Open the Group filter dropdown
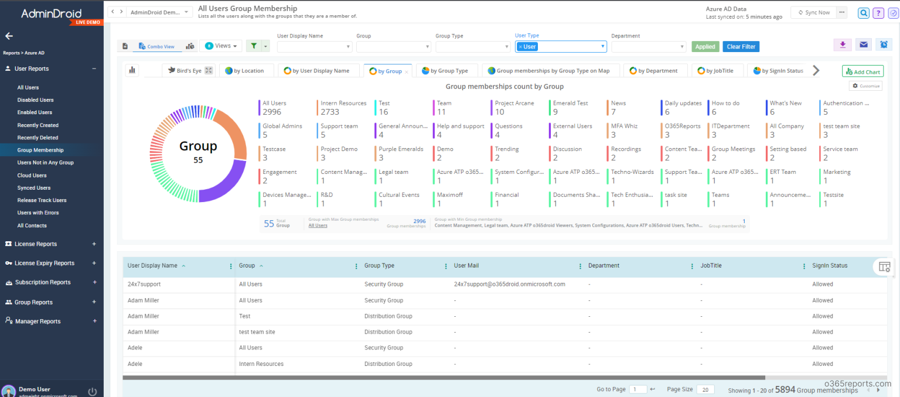The width and height of the screenshot is (900, 397). [x=394, y=47]
